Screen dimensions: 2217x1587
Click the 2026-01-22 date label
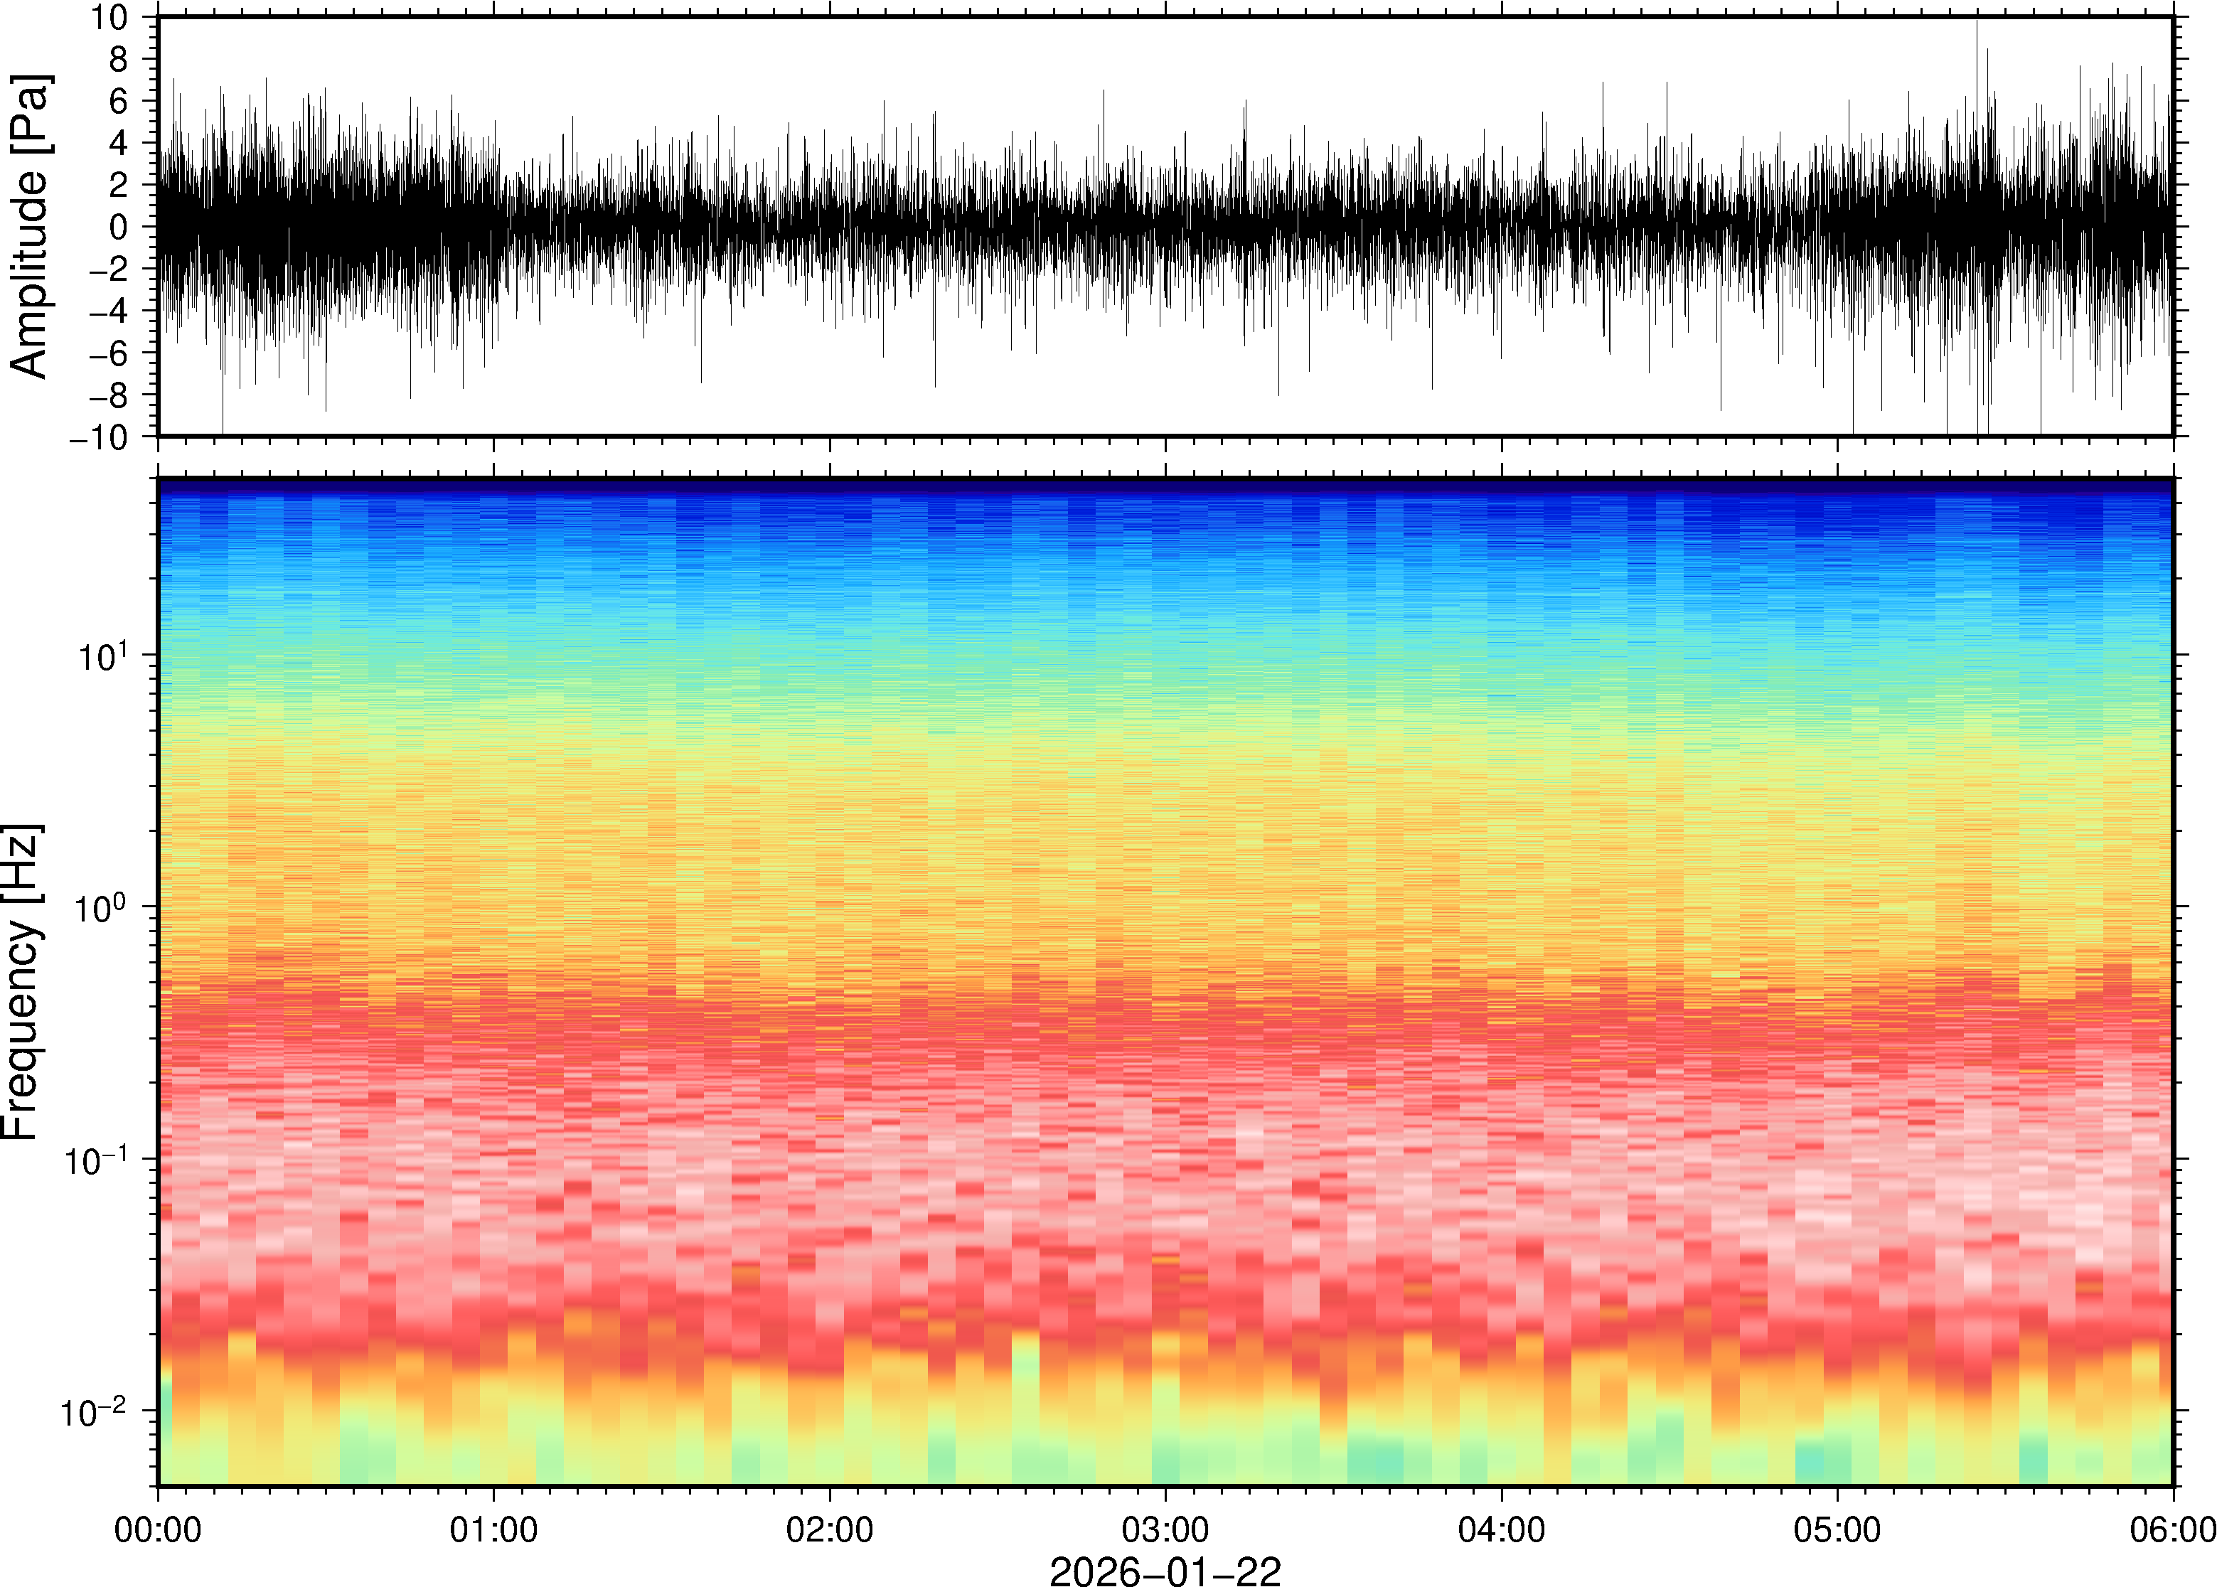point(1165,1571)
